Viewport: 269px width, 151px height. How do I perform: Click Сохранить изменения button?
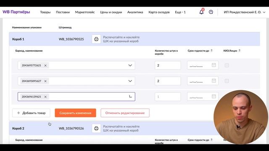point(76,113)
